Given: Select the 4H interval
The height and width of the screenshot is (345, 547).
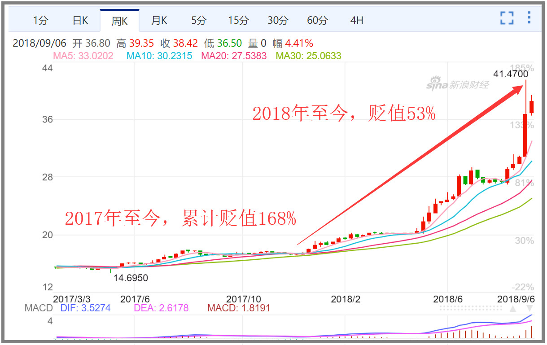Looking at the screenshot, I should pos(356,20).
